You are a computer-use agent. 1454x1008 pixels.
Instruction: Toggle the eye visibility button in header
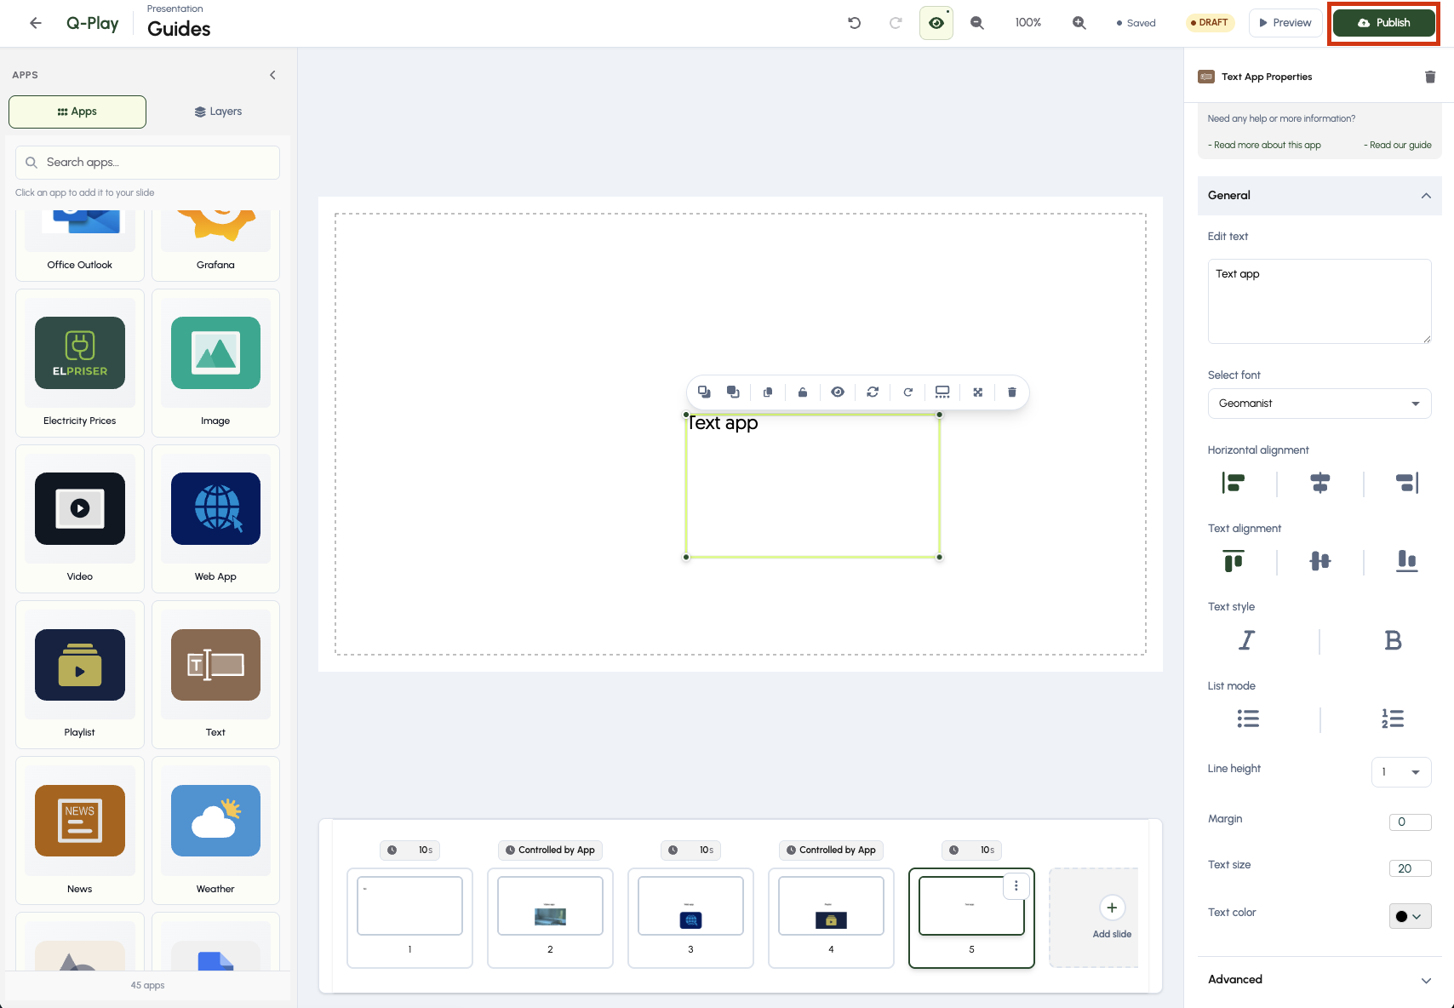pos(936,23)
